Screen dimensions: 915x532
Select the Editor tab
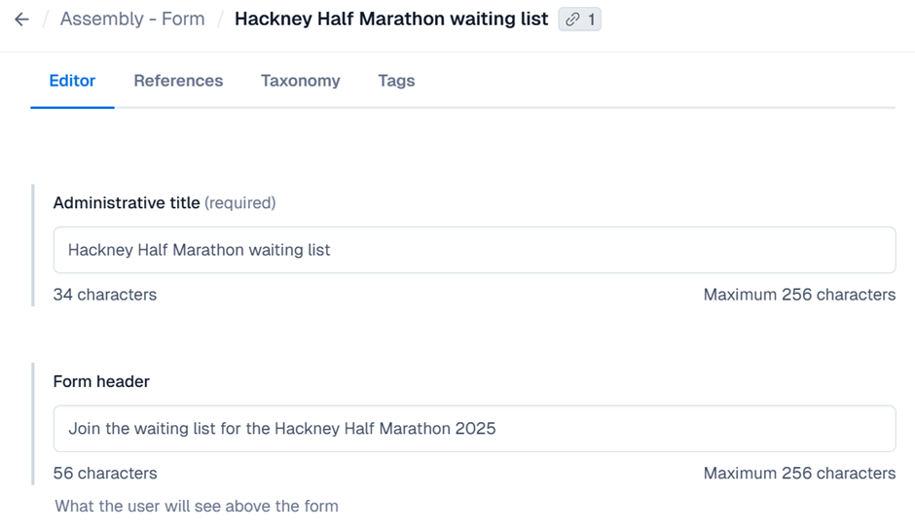72,81
